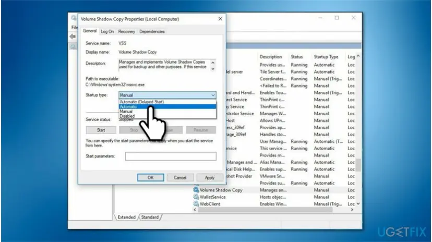
Task: Click WebClient service gear icon
Action: point(196,204)
